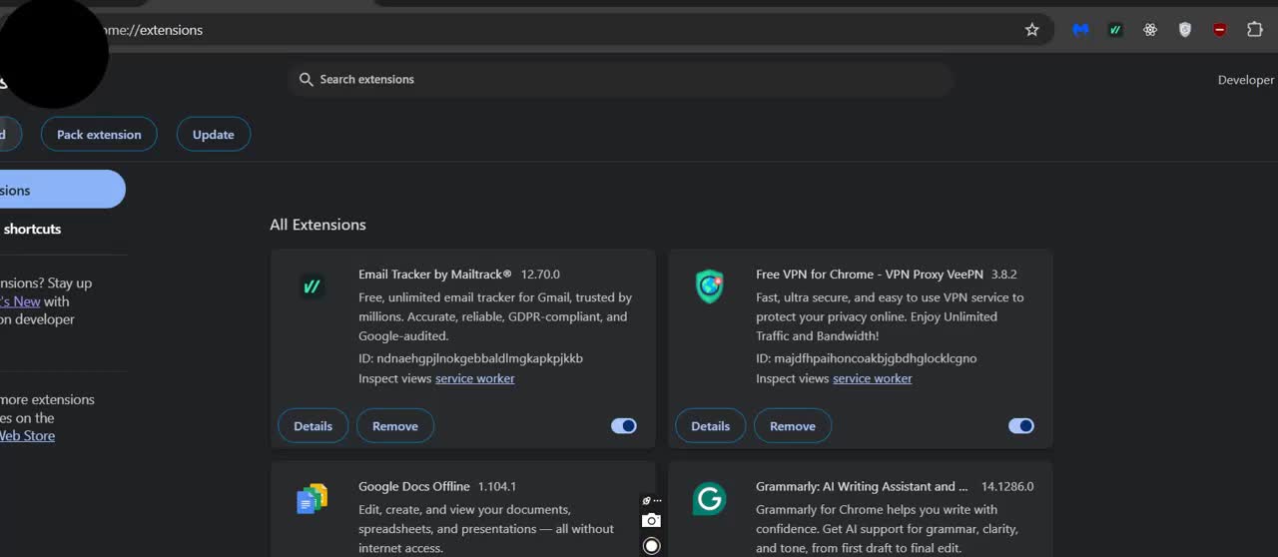Remove Email Tracker by Mailtrack extension
The height and width of the screenshot is (557, 1278).
point(395,426)
